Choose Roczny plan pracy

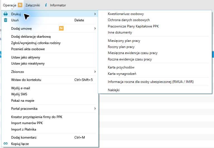pos(155,47)
